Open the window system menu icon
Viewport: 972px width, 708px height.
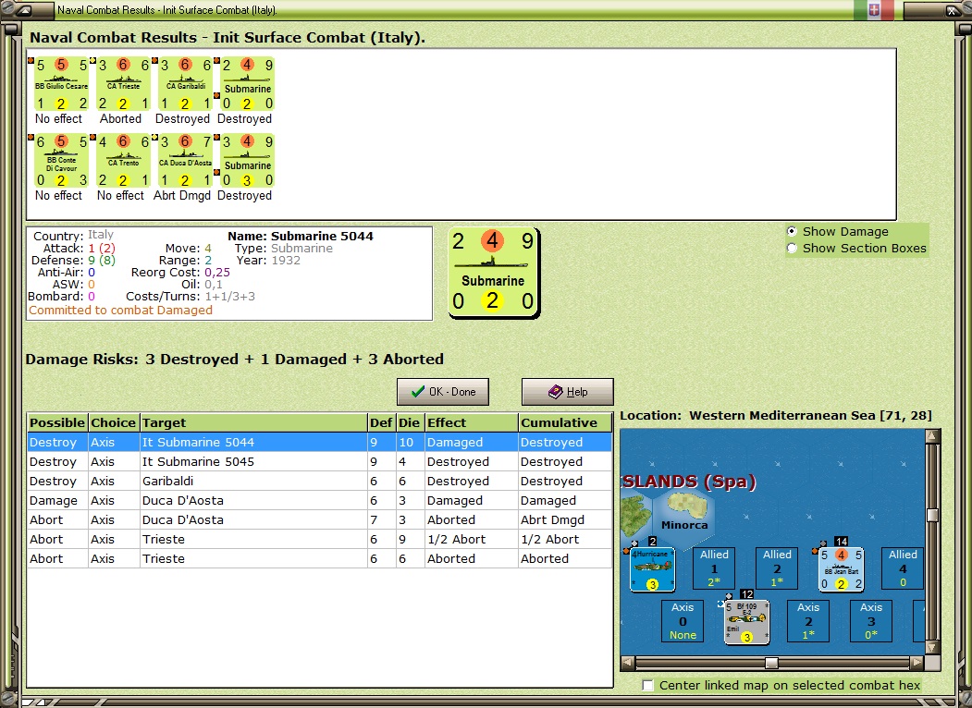22,10
